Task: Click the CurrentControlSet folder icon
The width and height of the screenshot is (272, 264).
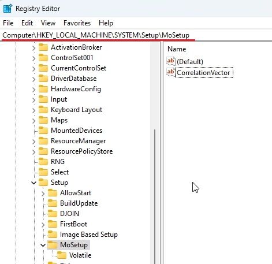Action: 43,68
